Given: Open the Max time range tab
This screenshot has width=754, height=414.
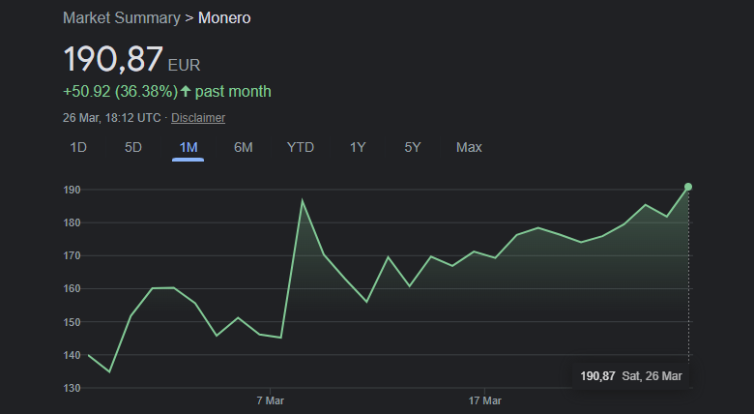Looking at the screenshot, I should point(469,147).
